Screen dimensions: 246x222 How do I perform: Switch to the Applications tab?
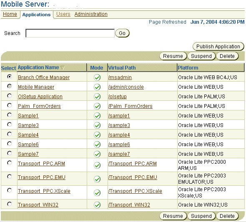click(x=36, y=15)
